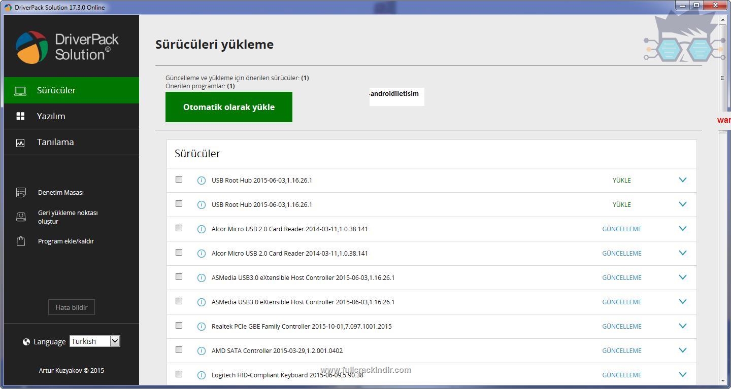Open info icon for second ASMedia USB3.0 Controller
Viewport: 731px width, 389px height.
201,302
